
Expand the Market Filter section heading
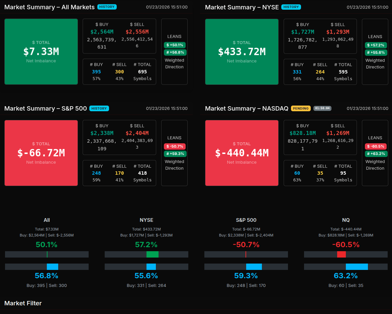(x=23, y=303)
